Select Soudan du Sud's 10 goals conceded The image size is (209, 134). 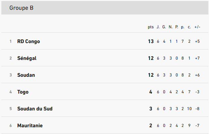tap(189, 109)
